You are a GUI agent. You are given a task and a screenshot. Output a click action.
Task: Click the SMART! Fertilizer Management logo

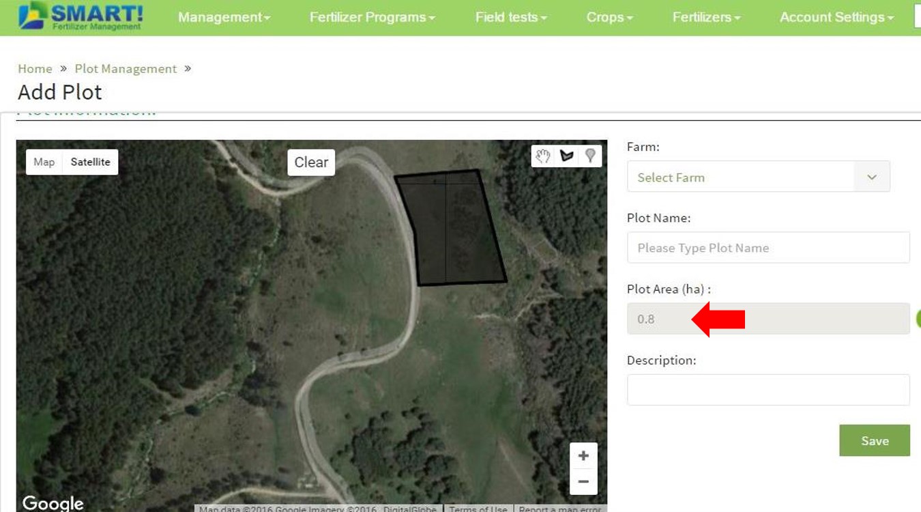81,16
